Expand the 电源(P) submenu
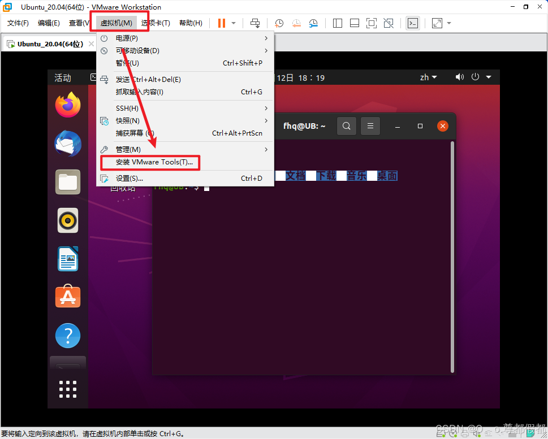 (x=185, y=38)
